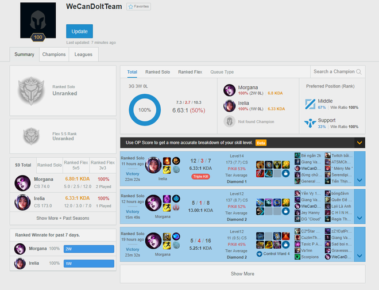Screen dimensions: 379x290
Task: Switch to the Champions tab
Action: [54, 54]
